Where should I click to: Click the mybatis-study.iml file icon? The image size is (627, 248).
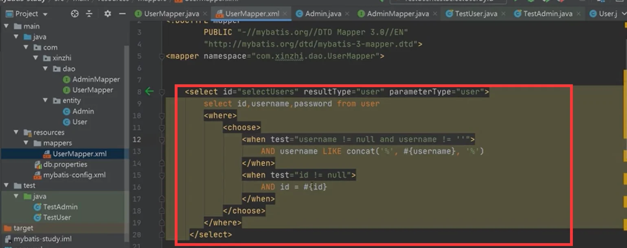coord(7,239)
